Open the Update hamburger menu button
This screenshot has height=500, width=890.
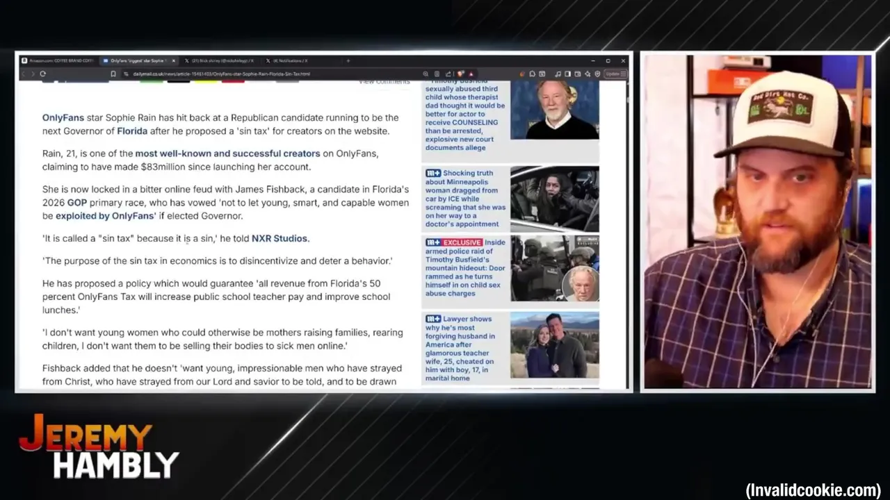(x=616, y=74)
